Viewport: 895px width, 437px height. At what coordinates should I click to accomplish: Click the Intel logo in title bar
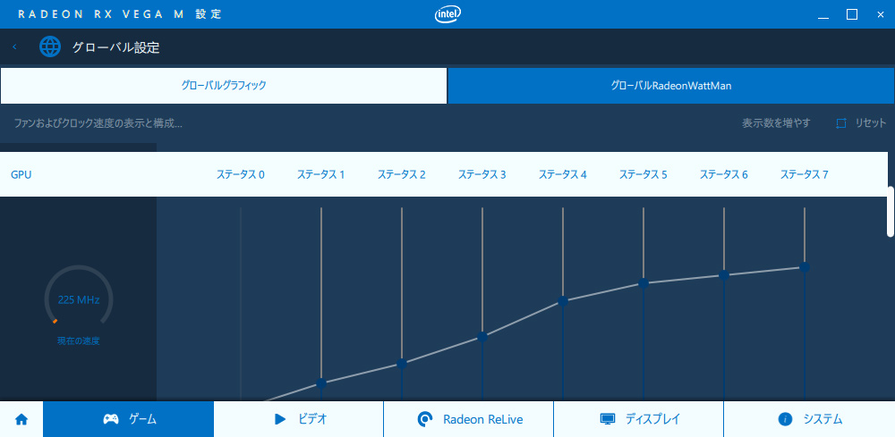(x=448, y=14)
